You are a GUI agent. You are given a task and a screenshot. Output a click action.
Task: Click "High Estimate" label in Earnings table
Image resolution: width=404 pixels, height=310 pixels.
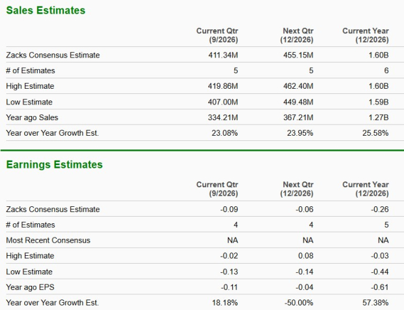click(x=30, y=256)
